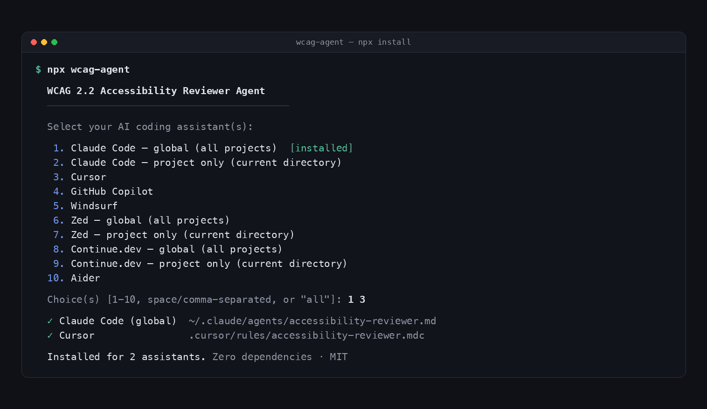Click the yellow minimize window dot
The height and width of the screenshot is (409, 707).
click(x=44, y=42)
